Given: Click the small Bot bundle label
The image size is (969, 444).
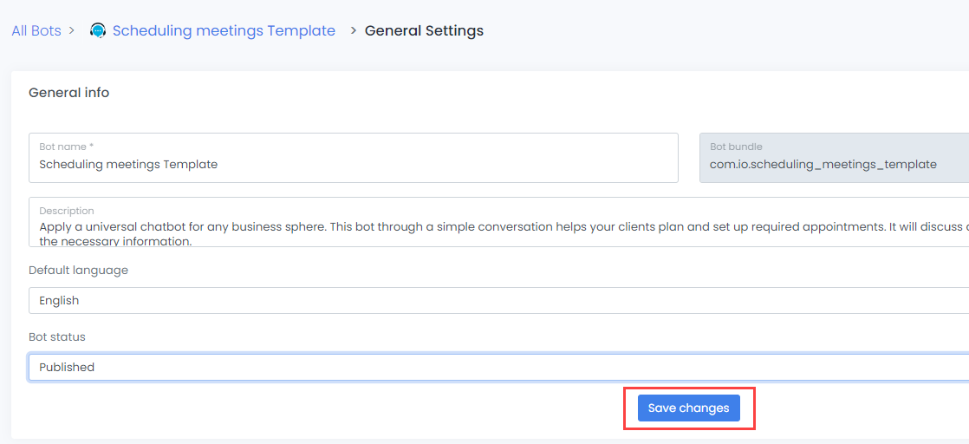Looking at the screenshot, I should [736, 147].
